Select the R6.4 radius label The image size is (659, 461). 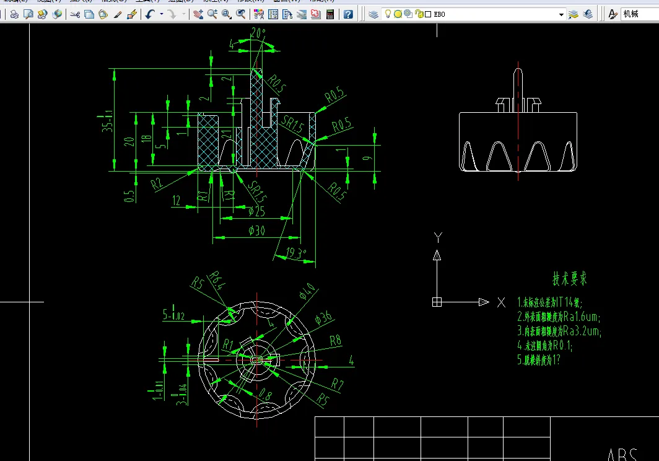[217, 281]
